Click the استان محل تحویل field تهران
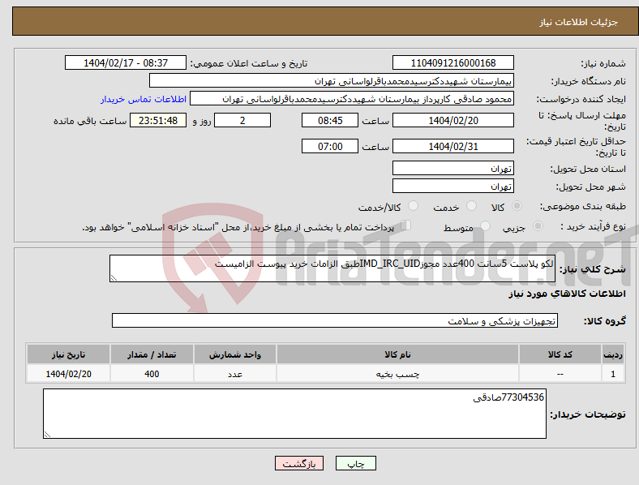This screenshot has height=485, width=639. [452, 168]
